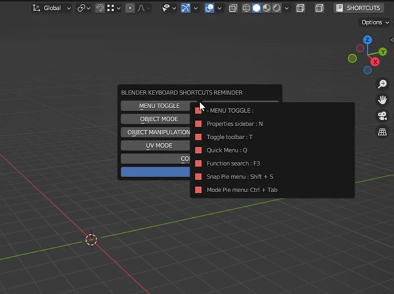Open the pivot point link dropdown
394x294 pixels.
(84, 8)
